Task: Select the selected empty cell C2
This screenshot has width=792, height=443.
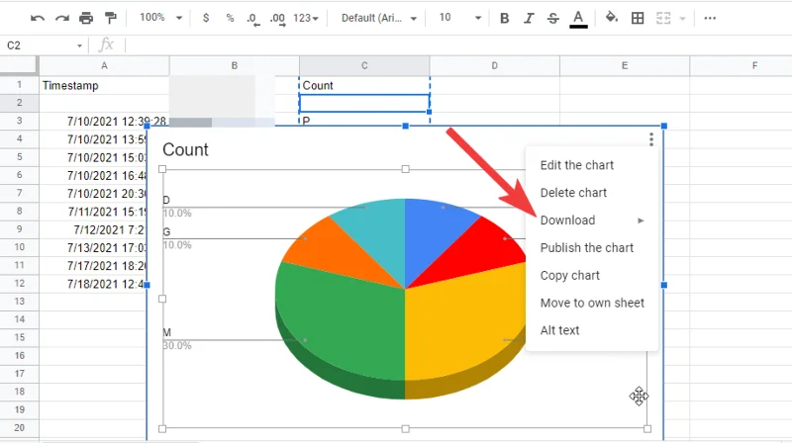Action: coord(364,103)
